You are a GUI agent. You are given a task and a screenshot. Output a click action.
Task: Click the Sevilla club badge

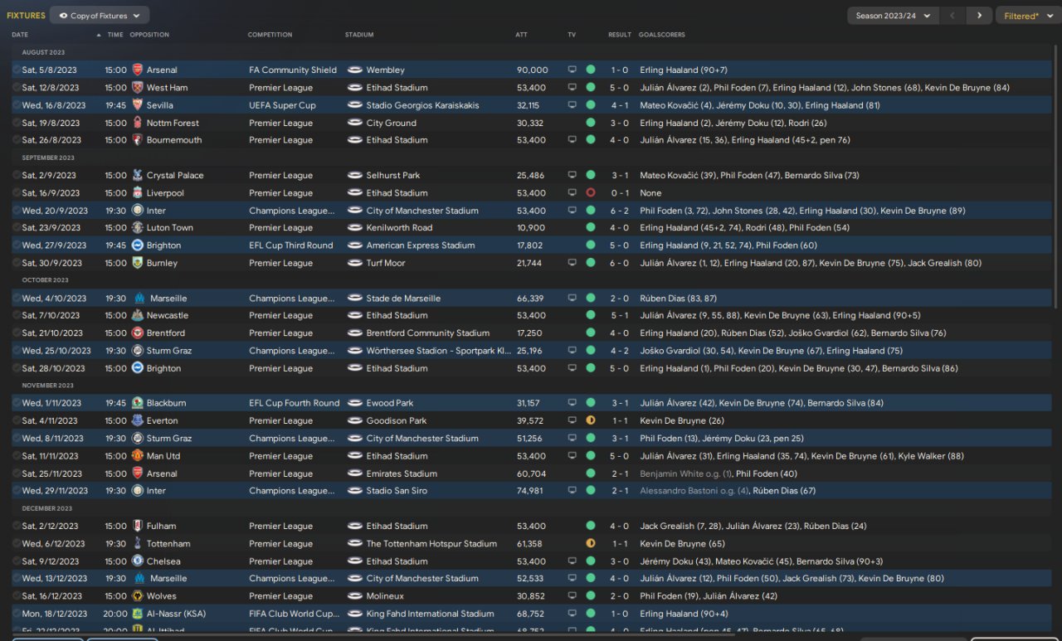137,105
